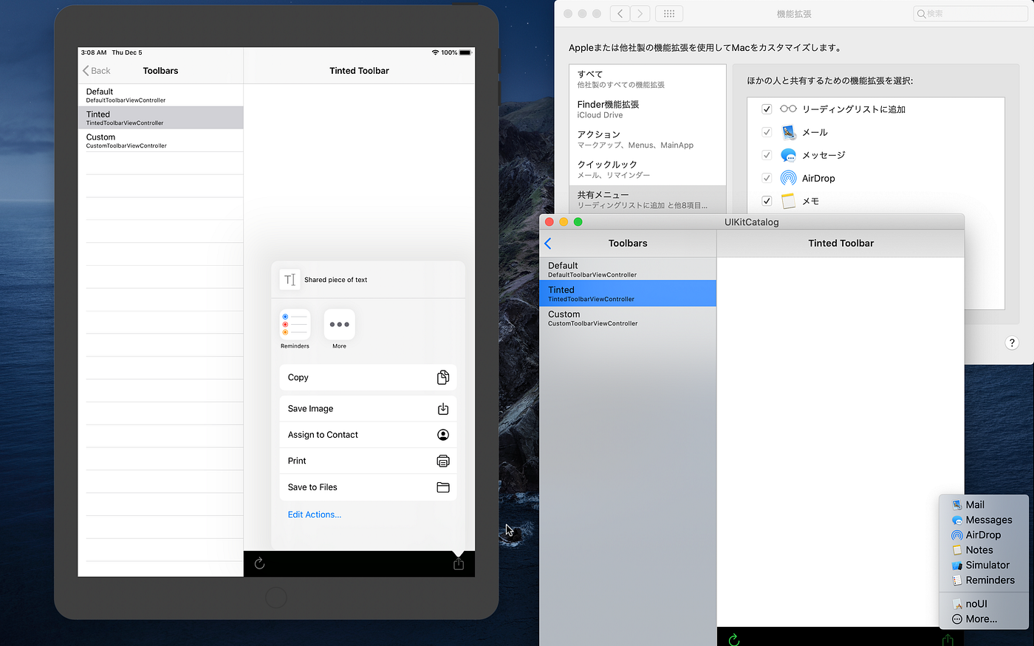The image size is (1034, 646).
Task: Click the text preview icon in share sheet
Action: 290,280
